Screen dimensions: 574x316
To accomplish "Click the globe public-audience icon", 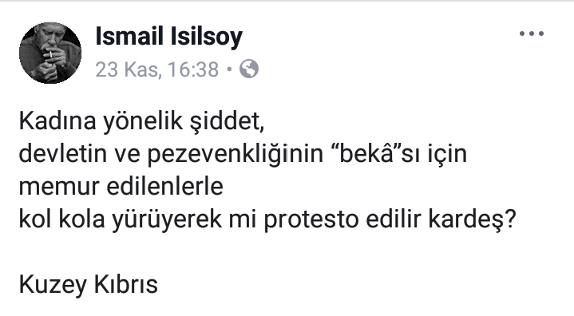I will click(249, 69).
